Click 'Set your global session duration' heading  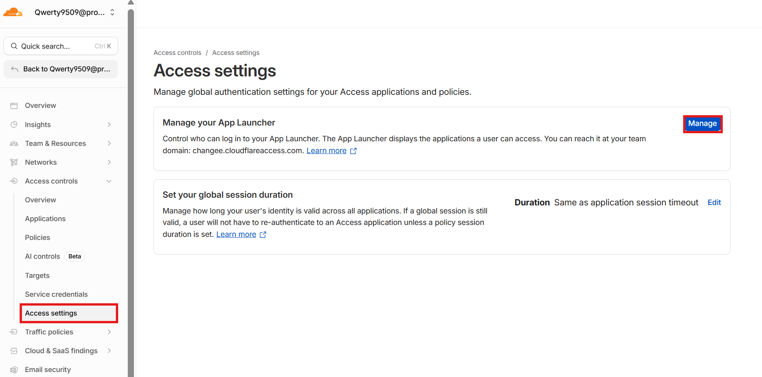point(227,195)
